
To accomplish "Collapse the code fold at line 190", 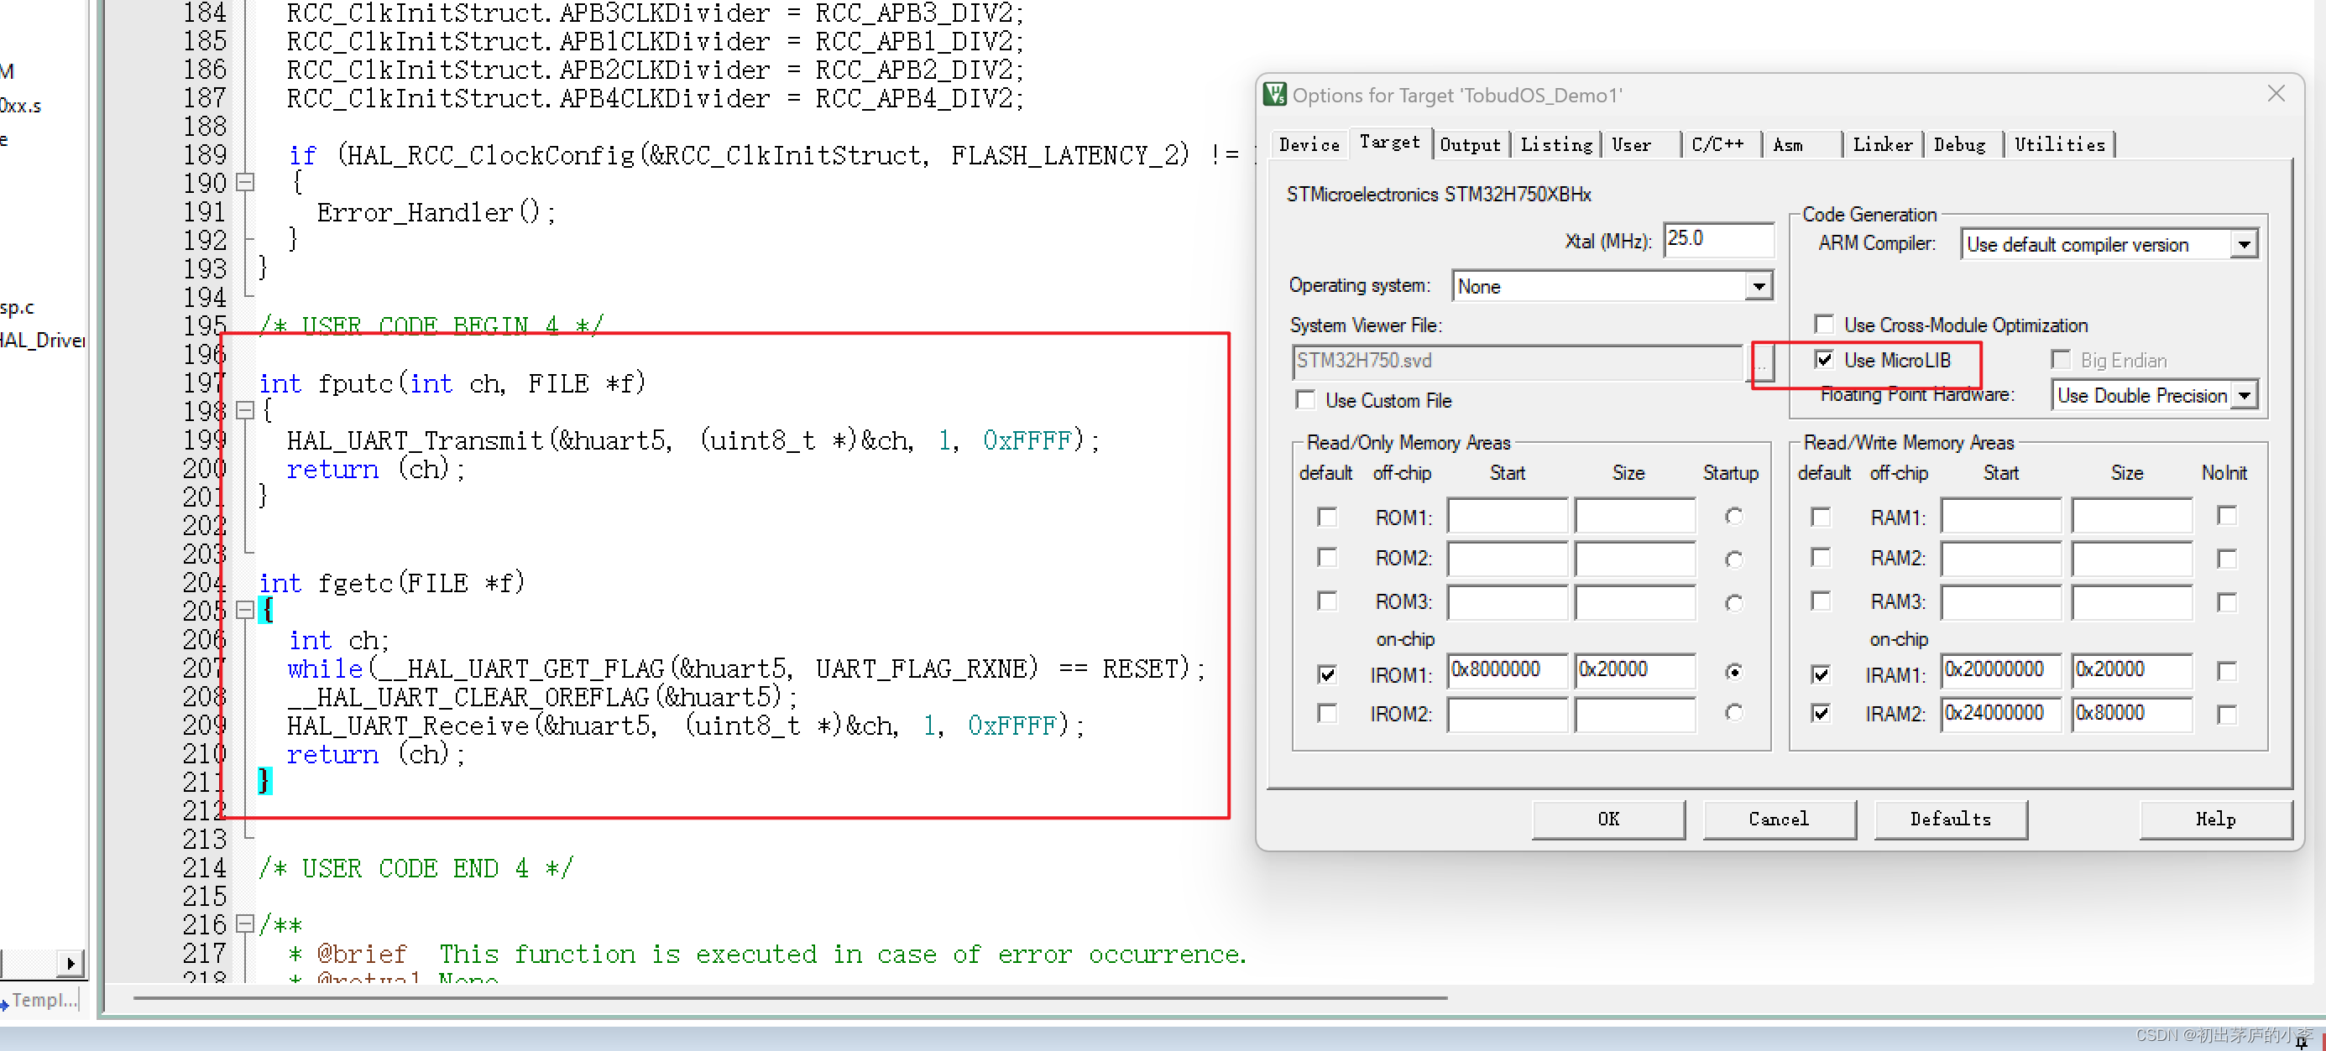I will (245, 182).
